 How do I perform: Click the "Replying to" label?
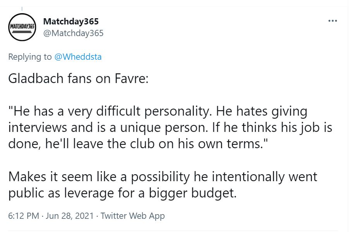tap(30, 57)
